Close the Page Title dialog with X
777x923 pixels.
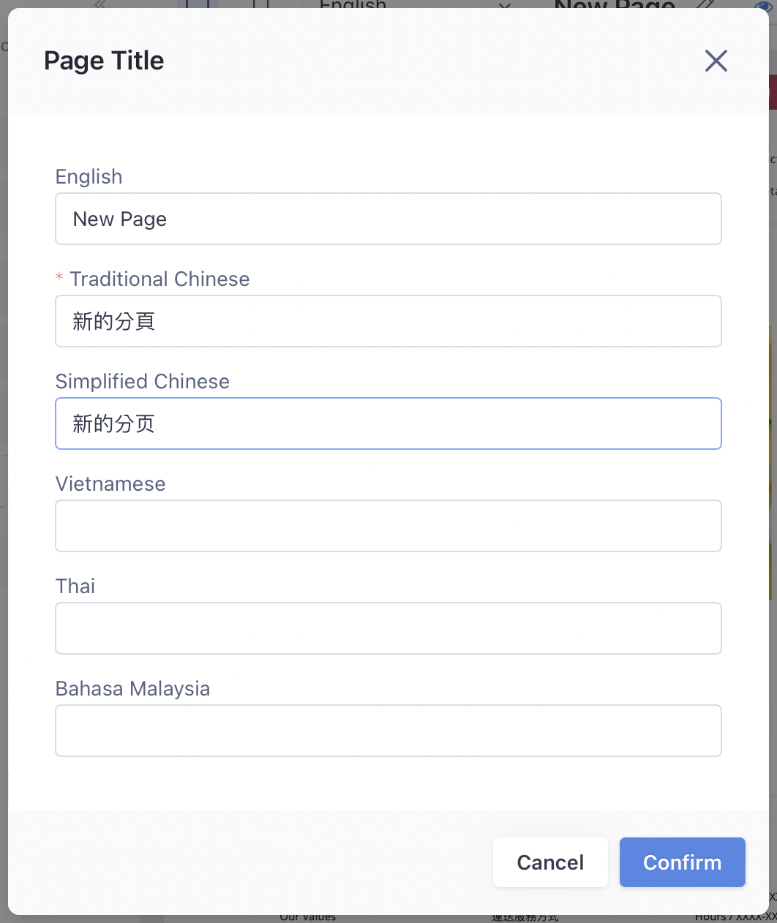(x=716, y=61)
